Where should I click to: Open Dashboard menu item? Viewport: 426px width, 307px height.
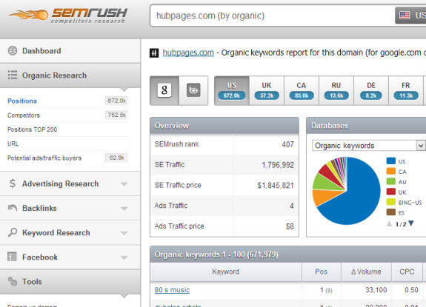coord(70,51)
